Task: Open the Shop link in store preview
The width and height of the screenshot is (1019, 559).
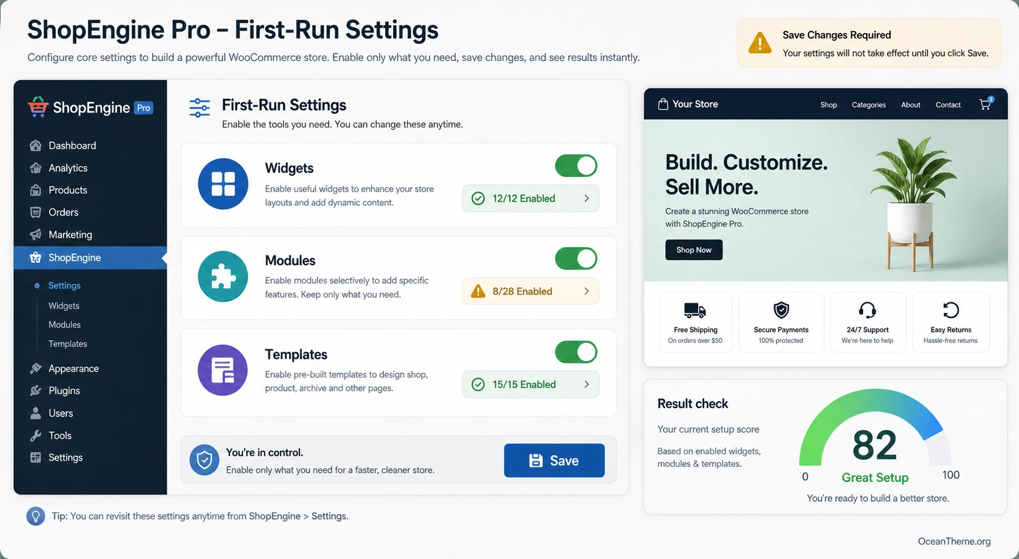Action: tap(829, 105)
